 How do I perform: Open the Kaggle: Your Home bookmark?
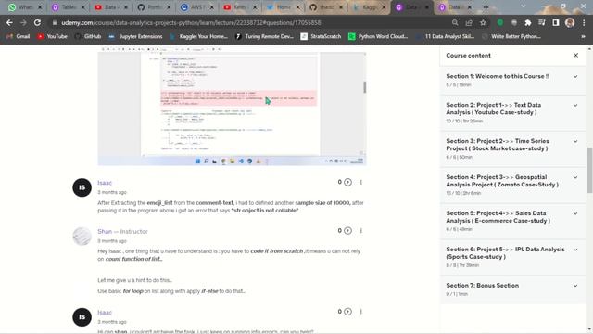coord(199,36)
